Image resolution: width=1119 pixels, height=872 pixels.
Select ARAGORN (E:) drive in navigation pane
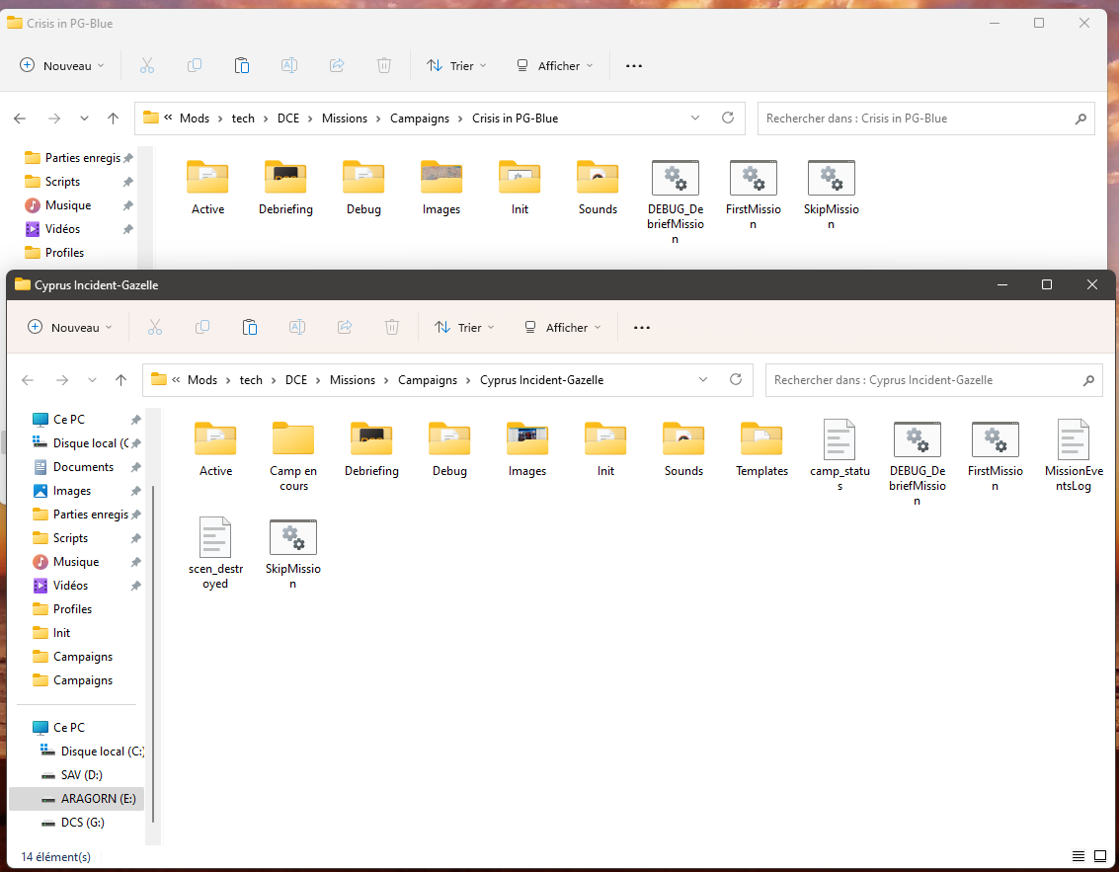77,799
